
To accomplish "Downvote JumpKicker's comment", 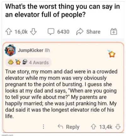I will 118,127.
